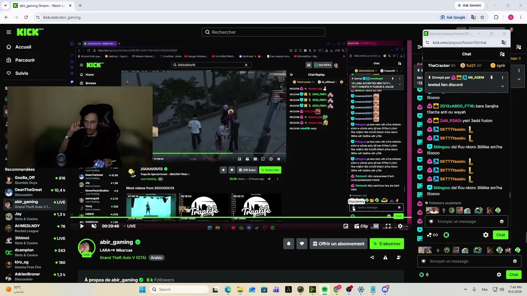Unpin the pinned message in popout chat
Viewport: 527px width, 296px height.
click(491, 77)
